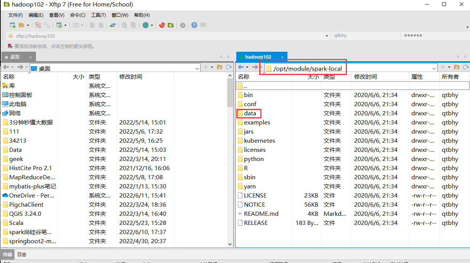470x263 pixels.
Task: Open Options with the gear icon
Action: (x=183, y=25)
